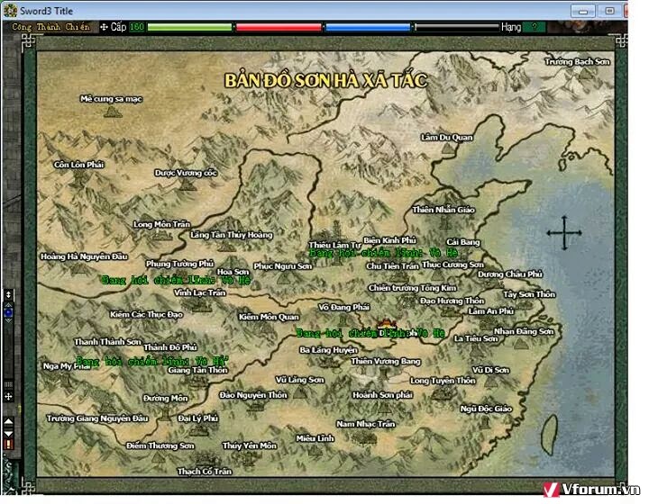Select Vĩnh Lạc Trấn location
The image size is (649, 504).
click(200, 292)
